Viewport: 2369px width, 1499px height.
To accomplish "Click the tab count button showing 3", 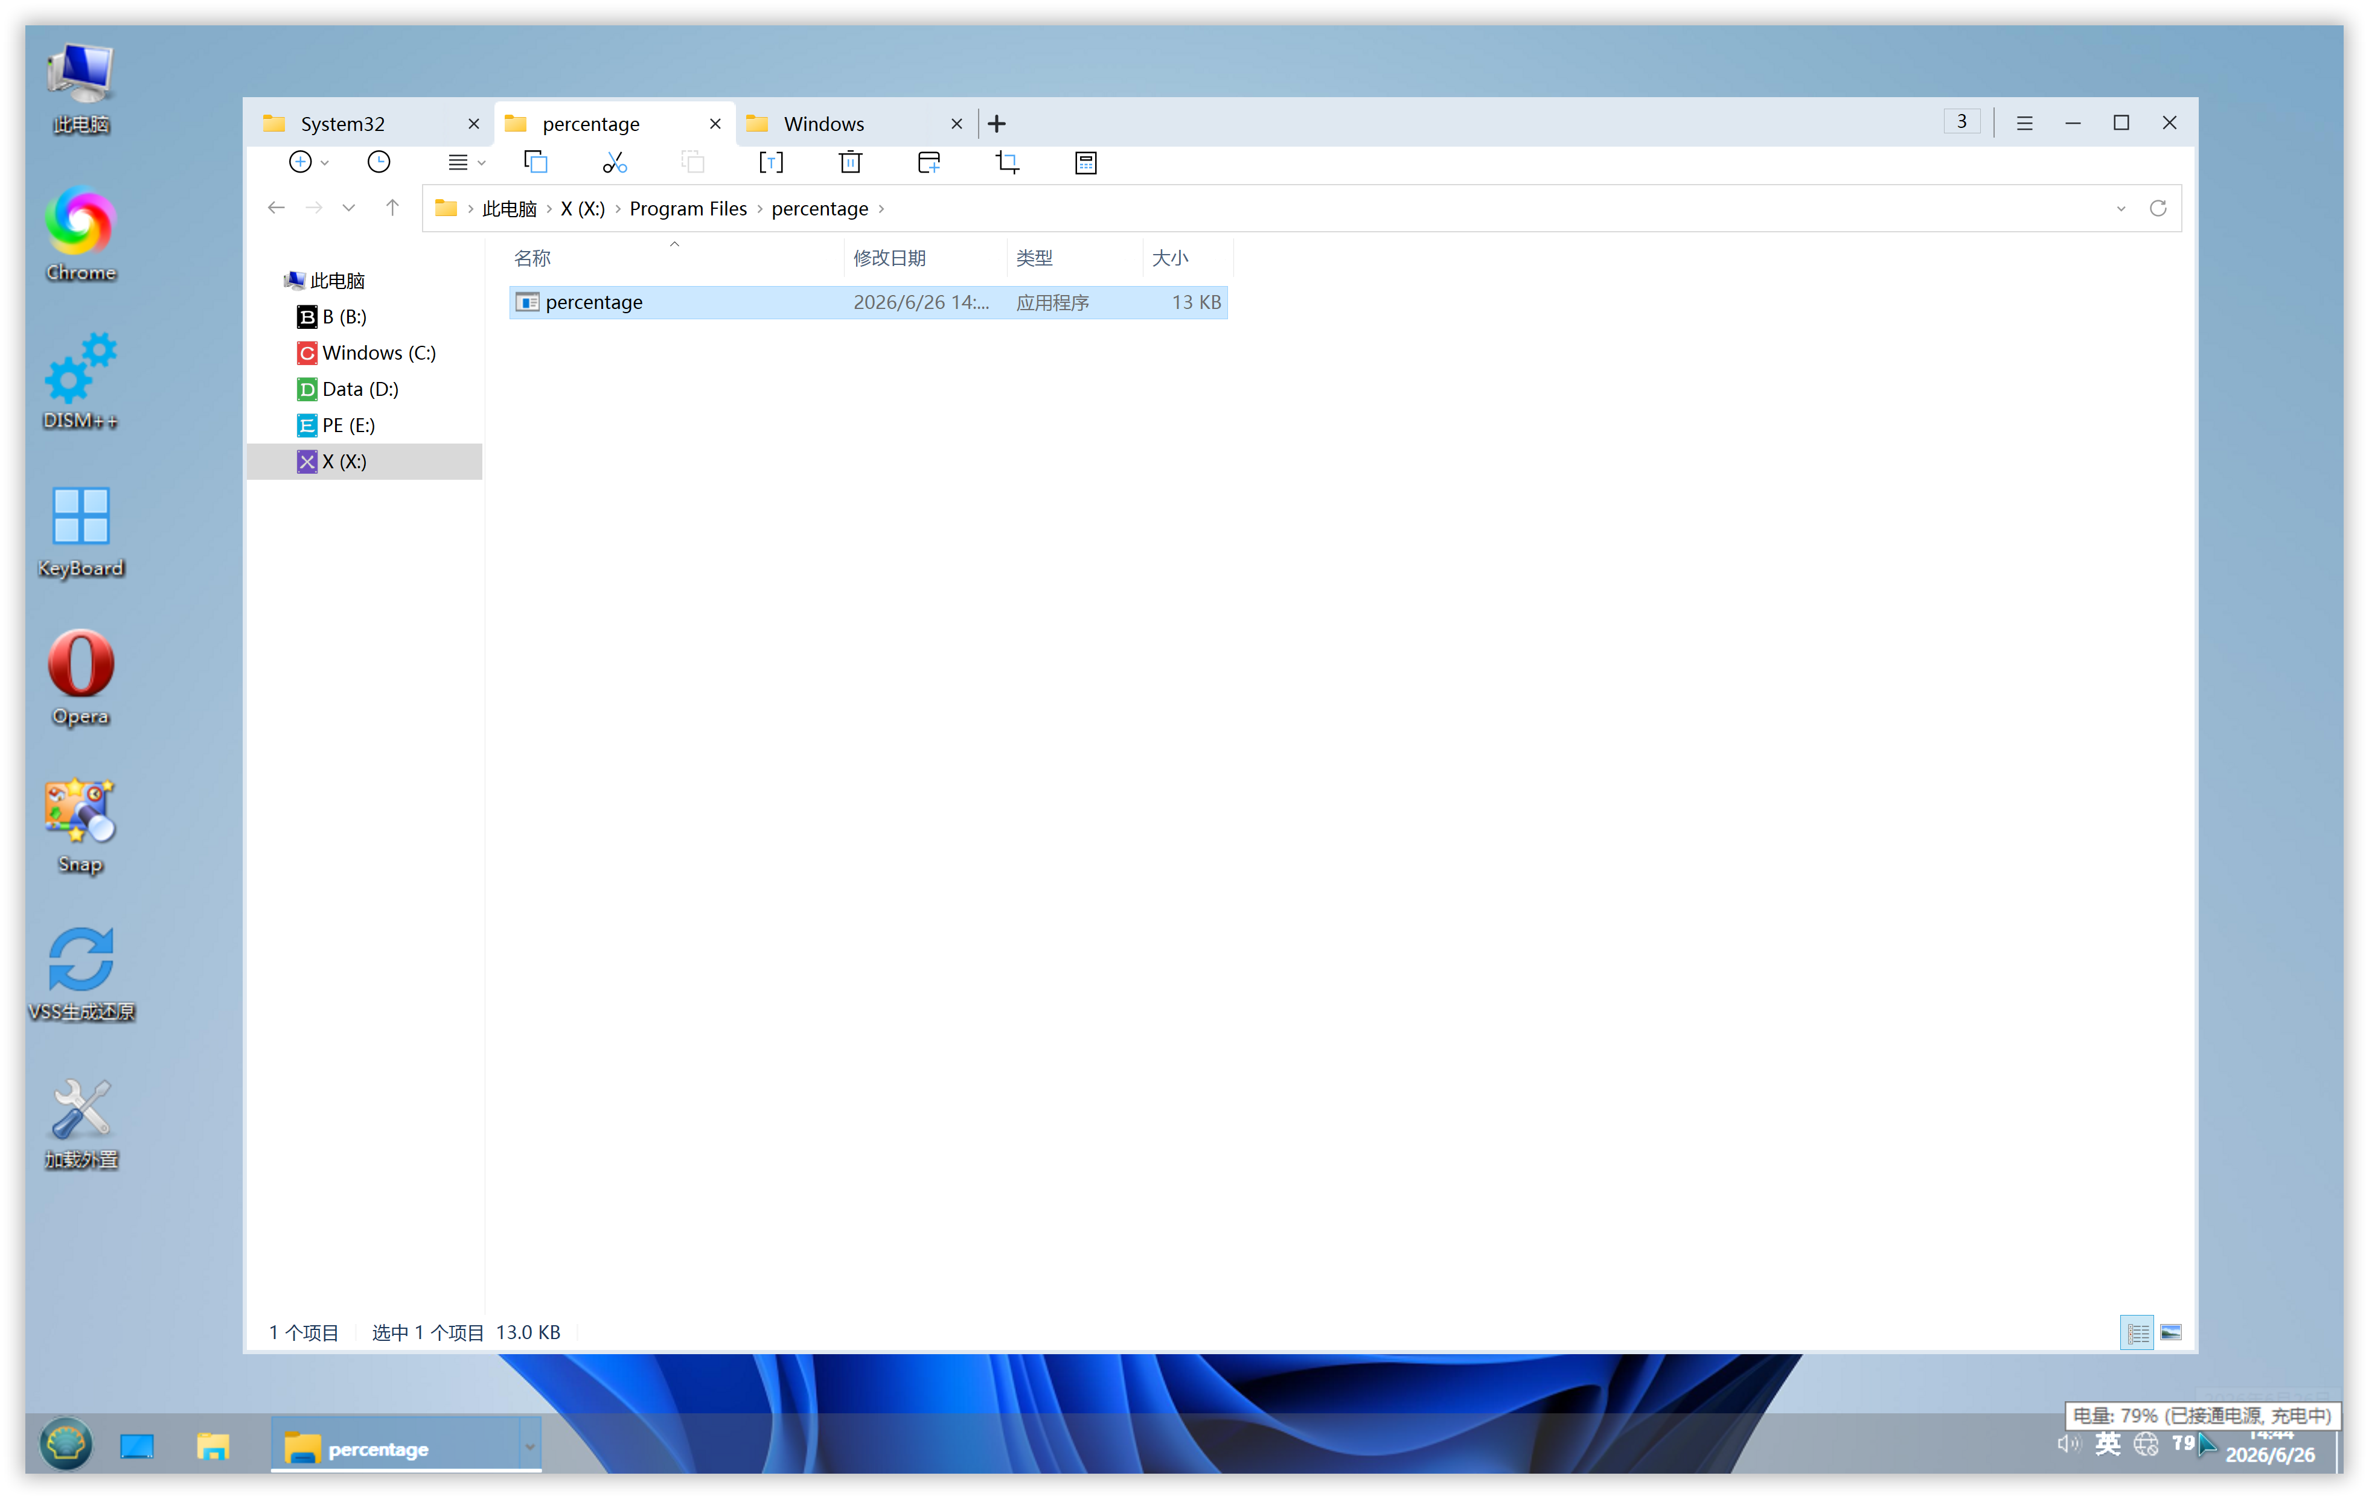I will 1961,122.
